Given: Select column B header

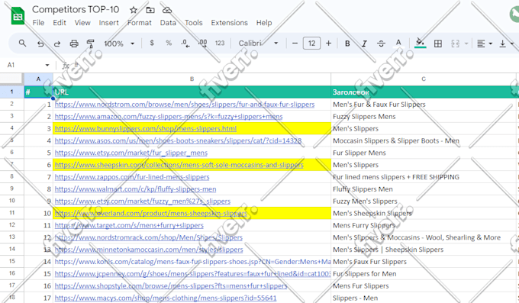Looking at the screenshot, I should click(192, 79).
